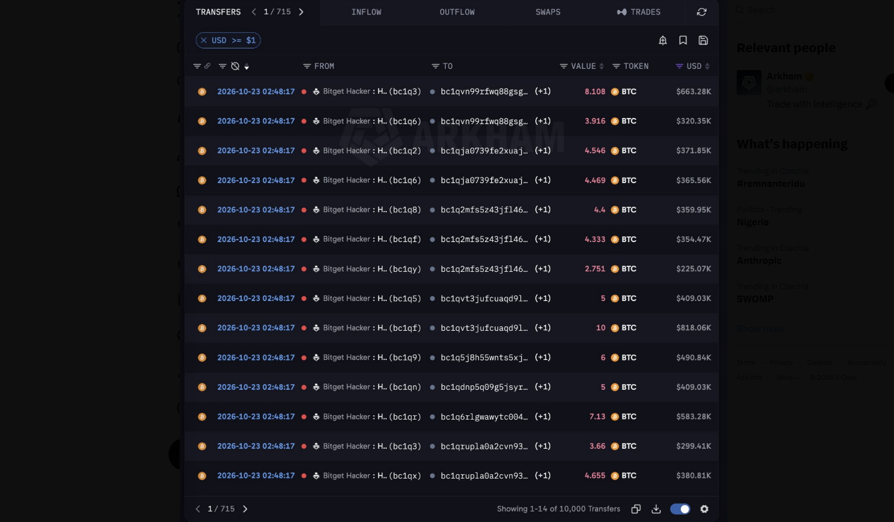Go to next page beside TRANSFERS tab
The height and width of the screenshot is (522, 894).
click(x=301, y=12)
